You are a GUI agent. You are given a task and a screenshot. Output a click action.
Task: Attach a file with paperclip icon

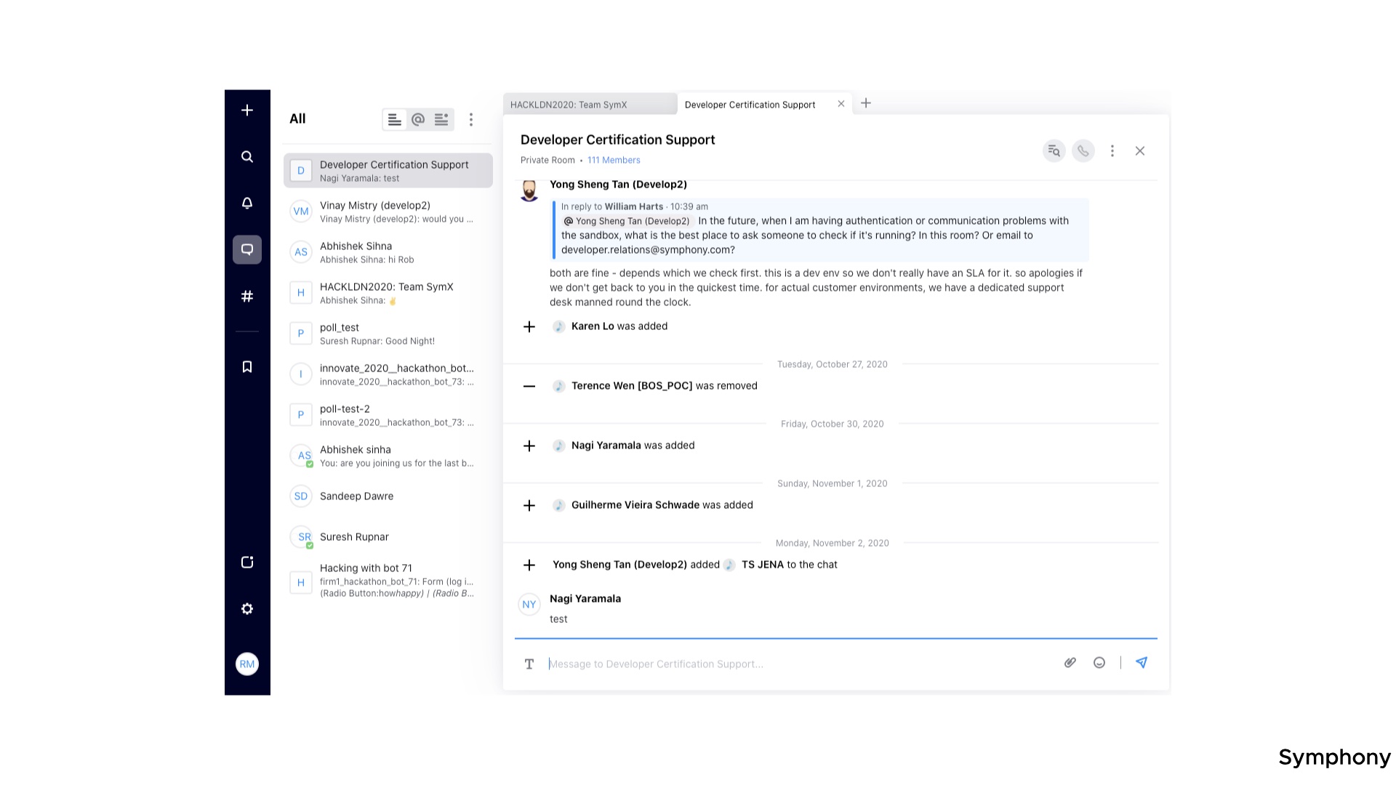1070,662
